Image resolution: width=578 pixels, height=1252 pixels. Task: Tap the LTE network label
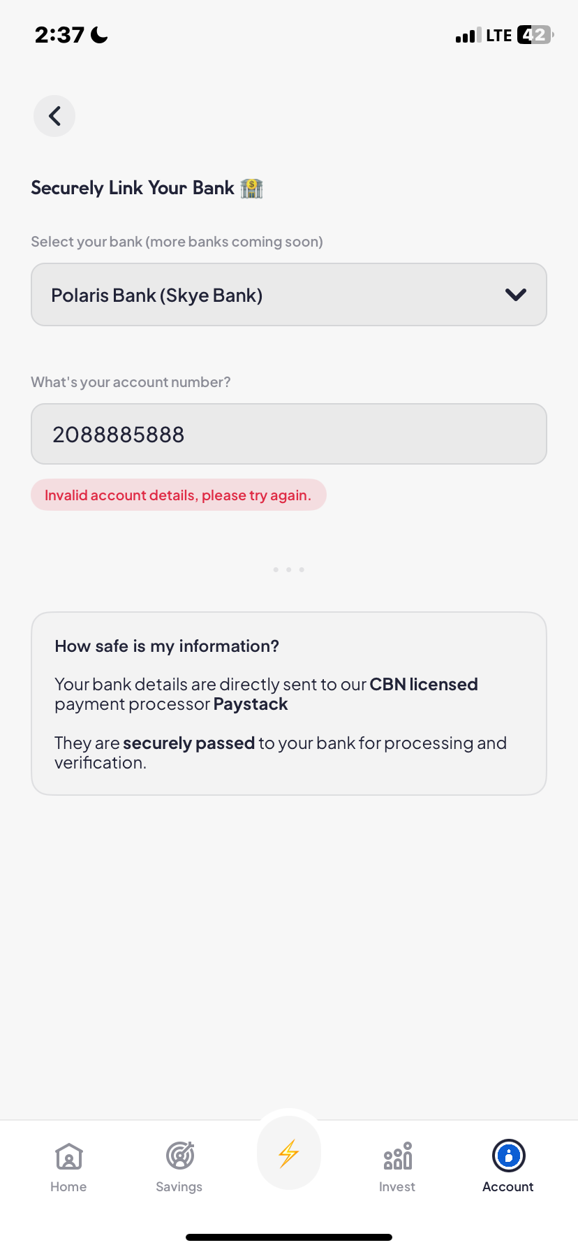pyautogui.click(x=498, y=36)
